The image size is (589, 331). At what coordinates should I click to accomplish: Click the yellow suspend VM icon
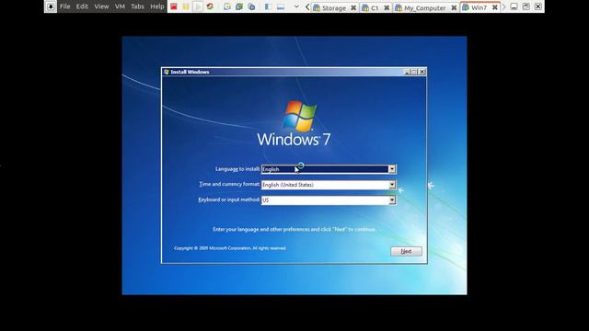pyautogui.click(x=186, y=6)
